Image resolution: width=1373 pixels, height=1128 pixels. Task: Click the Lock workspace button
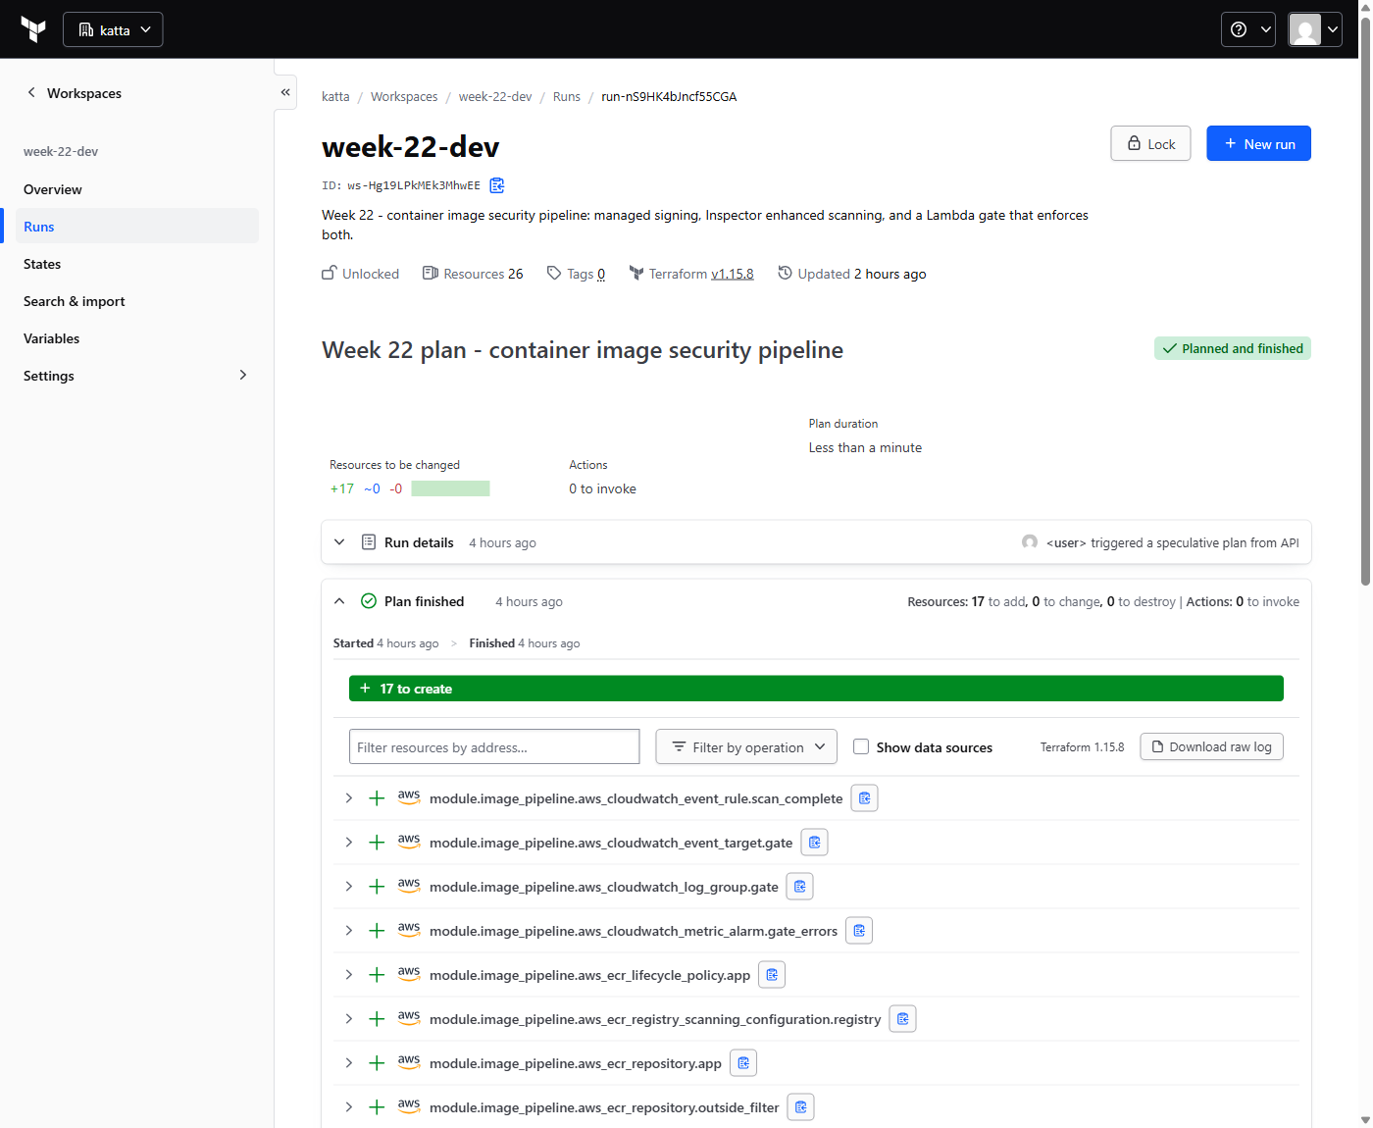click(x=1150, y=143)
